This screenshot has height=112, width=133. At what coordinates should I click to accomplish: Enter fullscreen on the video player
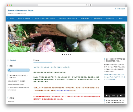click(x=123, y=96)
